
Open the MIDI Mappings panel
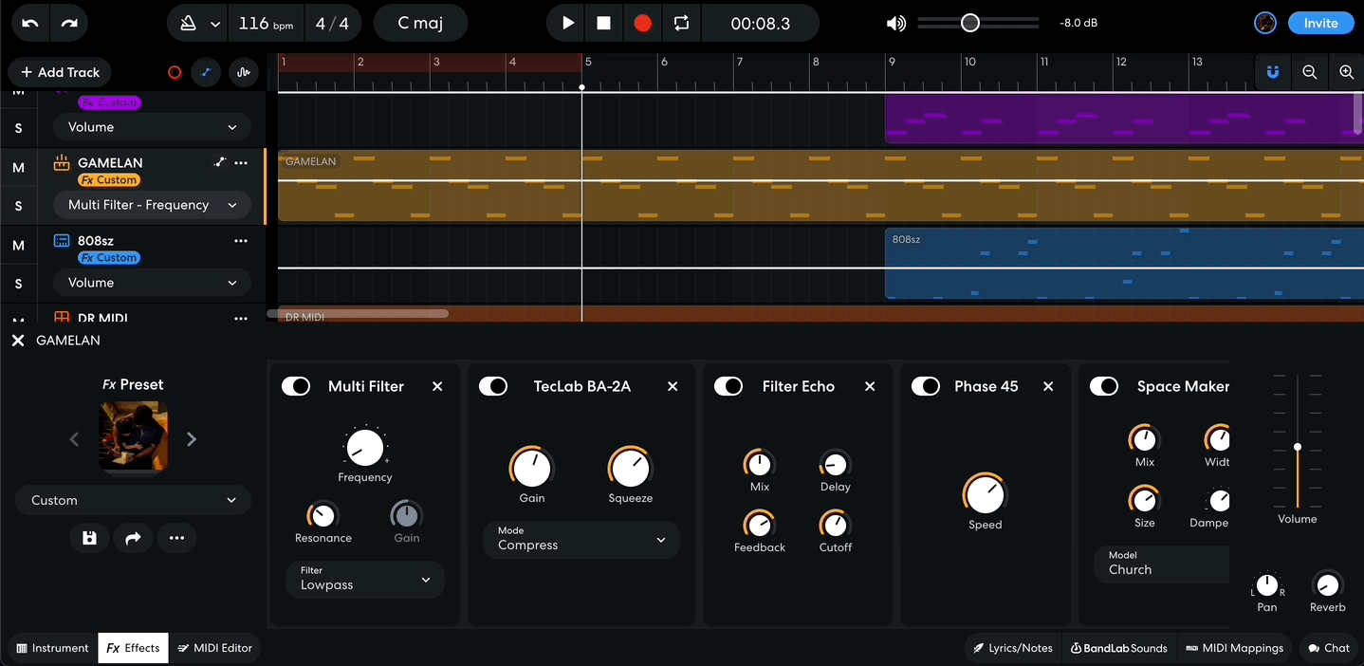1234,647
